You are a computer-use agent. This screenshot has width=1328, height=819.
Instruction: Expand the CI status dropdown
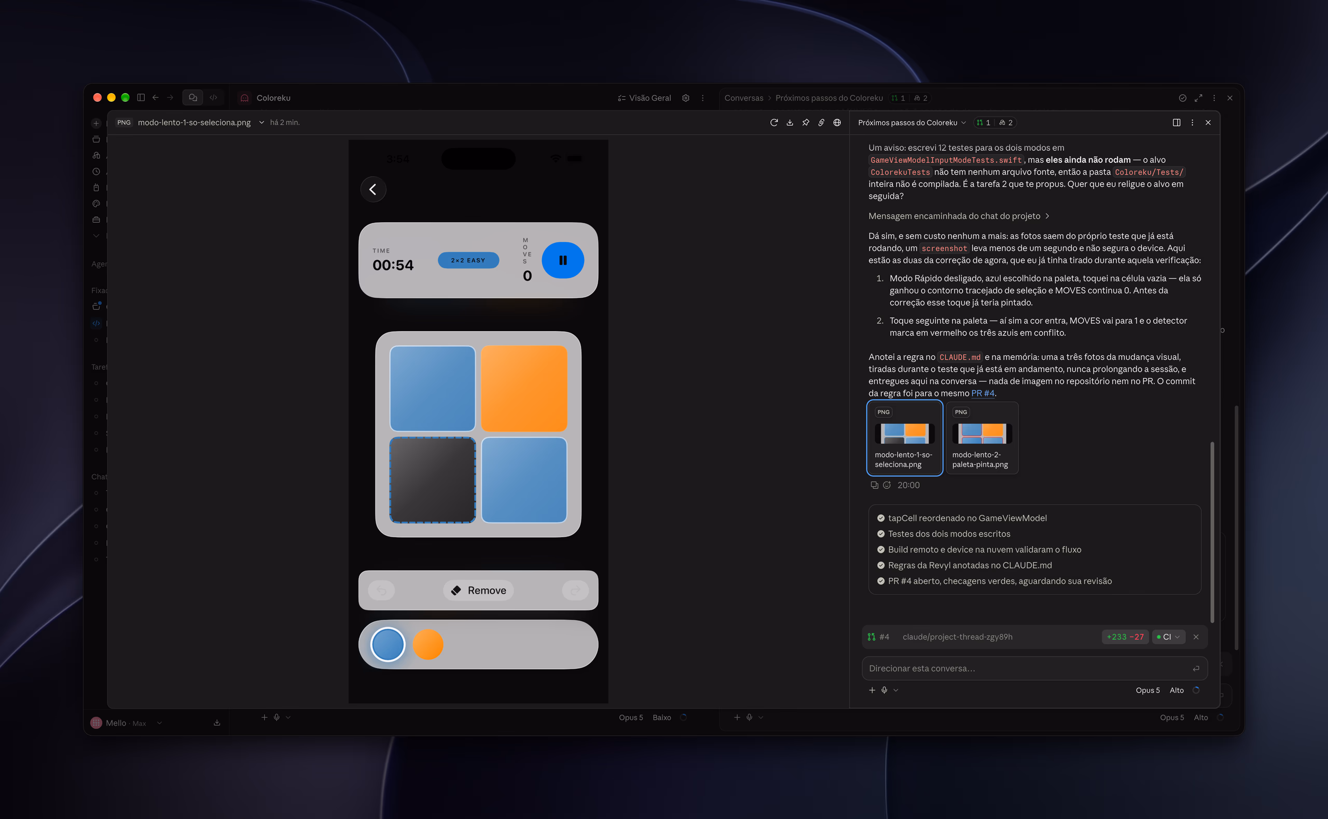pyautogui.click(x=1168, y=637)
